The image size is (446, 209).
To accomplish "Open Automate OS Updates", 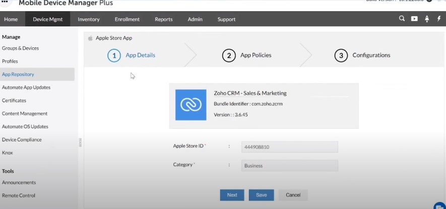I will tap(25, 126).
